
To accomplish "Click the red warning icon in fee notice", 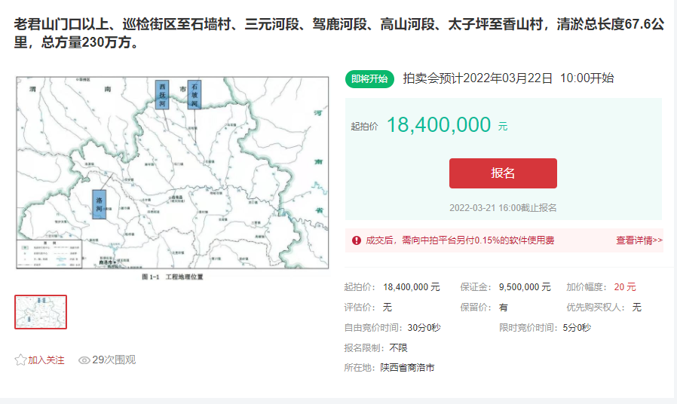I will [x=356, y=240].
